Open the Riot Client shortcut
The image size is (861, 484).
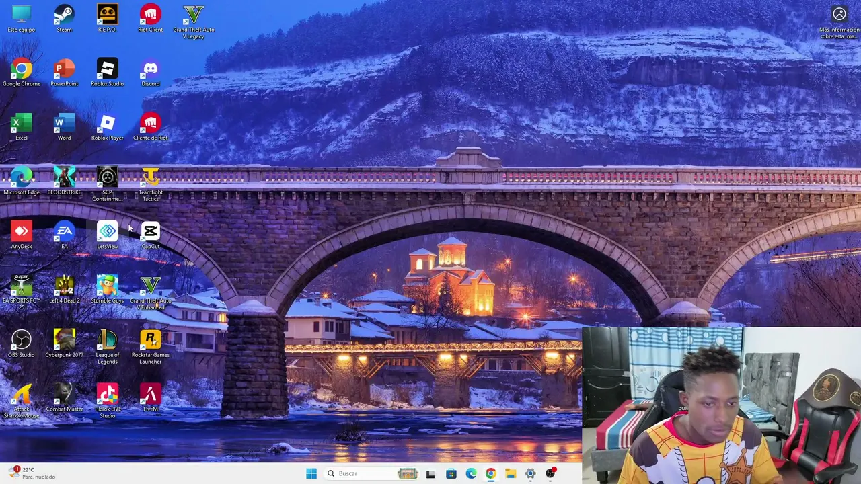[150, 18]
